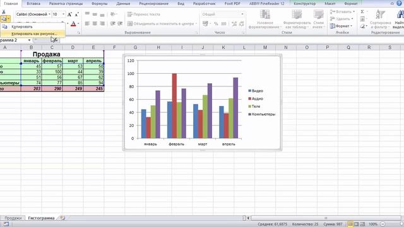This screenshot has width=404, height=227.
Task: Align text to middle icon
Action: (95, 14)
